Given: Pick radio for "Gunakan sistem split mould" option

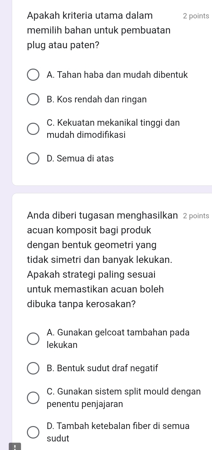Looking at the screenshot, I should [x=32, y=397].
